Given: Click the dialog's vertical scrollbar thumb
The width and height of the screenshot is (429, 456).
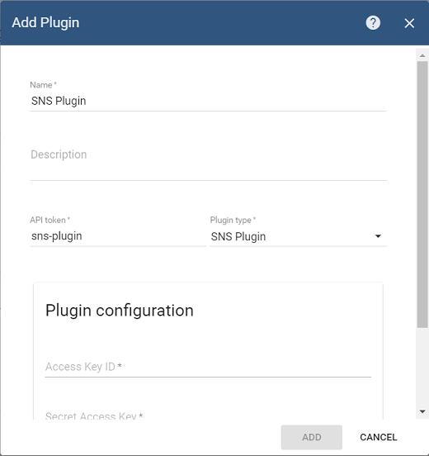Looking at the screenshot, I should [x=422, y=194].
